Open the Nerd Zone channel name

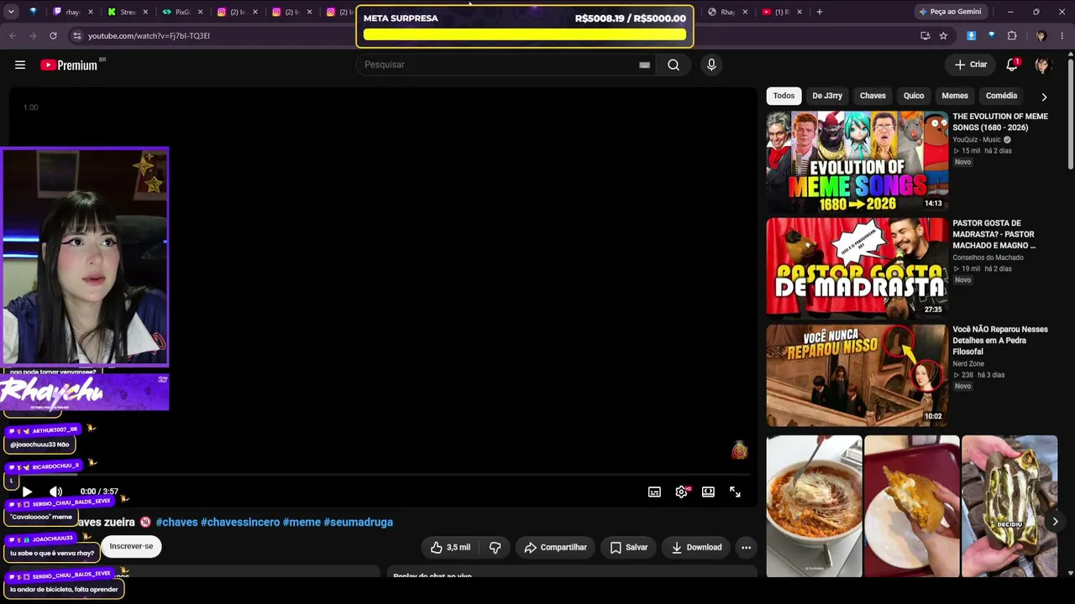pos(968,364)
